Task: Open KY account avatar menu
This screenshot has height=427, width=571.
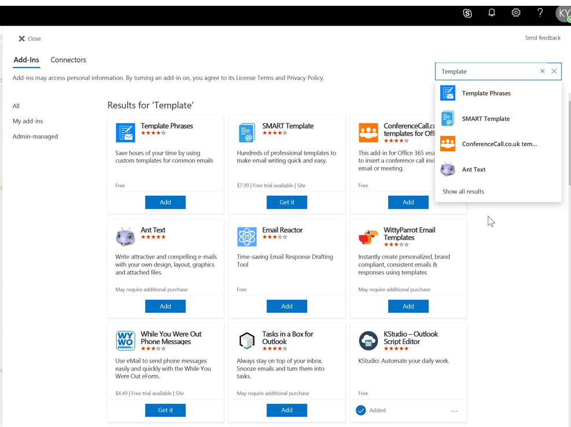Action: coord(563,14)
